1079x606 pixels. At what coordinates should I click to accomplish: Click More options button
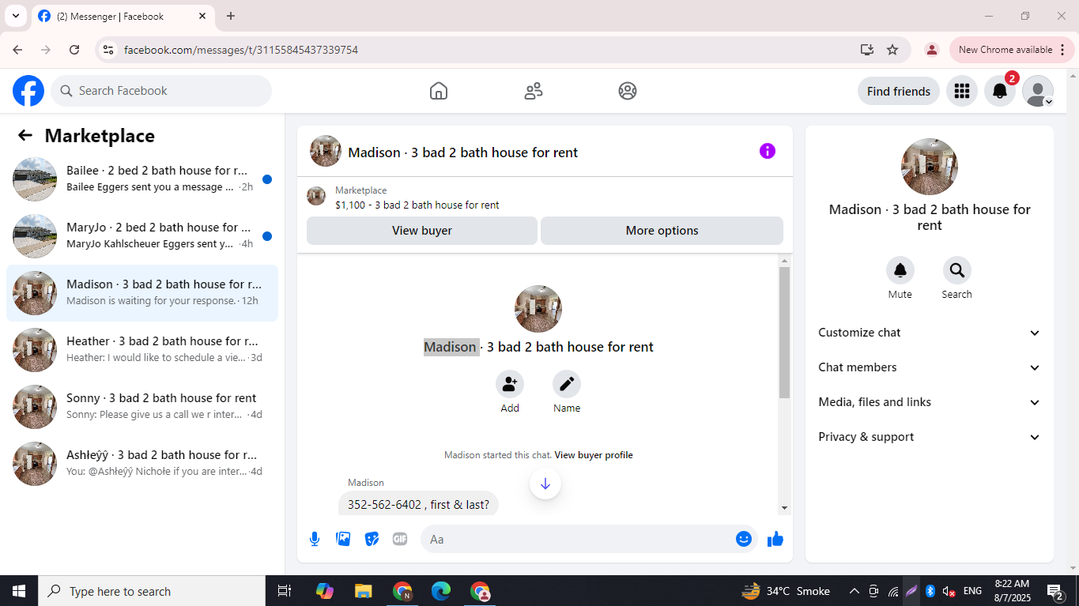(662, 231)
